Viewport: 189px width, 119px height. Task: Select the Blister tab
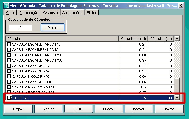[92, 13]
